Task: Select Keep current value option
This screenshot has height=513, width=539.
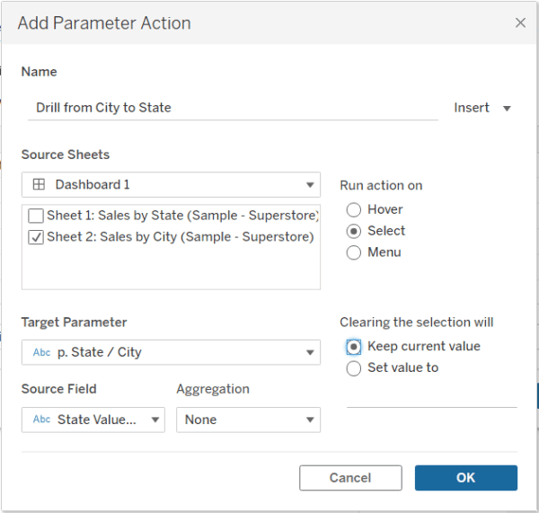Action: pos(354,346)
